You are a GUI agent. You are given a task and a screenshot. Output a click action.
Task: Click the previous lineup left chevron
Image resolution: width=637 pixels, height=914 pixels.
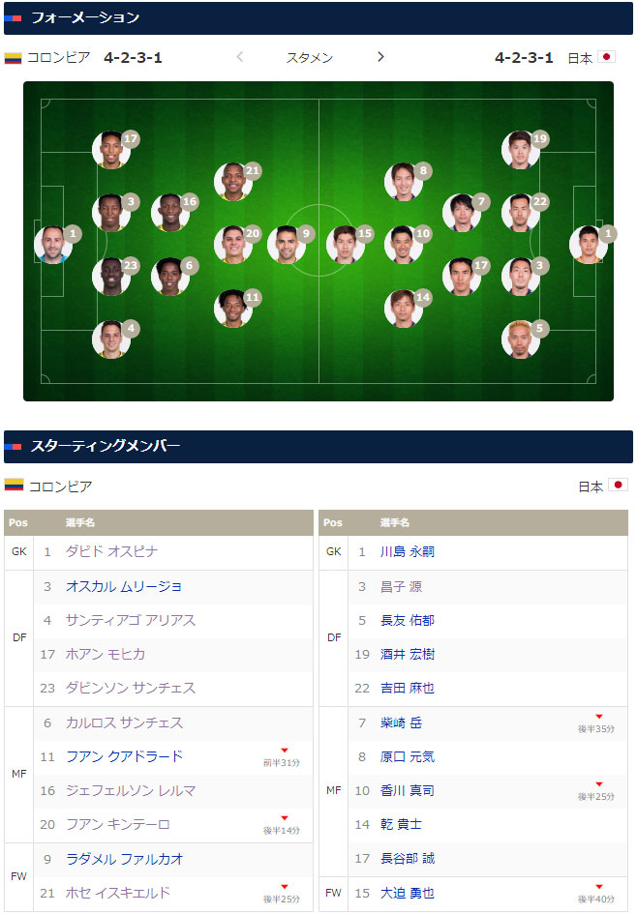(240, 57)
